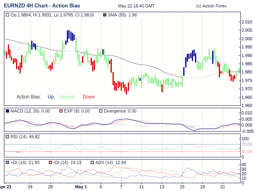The image size is (254, 191).
Task: Click the '11' date axis label
Action: (141, 187)
